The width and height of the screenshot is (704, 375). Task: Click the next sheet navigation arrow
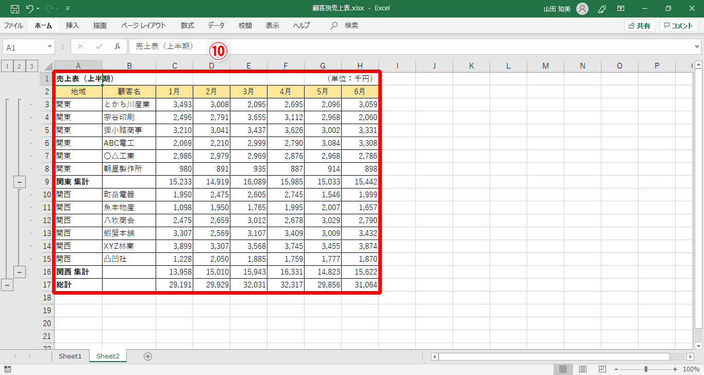(30, 356)
